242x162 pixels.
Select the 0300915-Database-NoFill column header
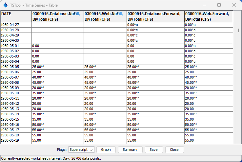pyautogui.click(x=58, y=16)
